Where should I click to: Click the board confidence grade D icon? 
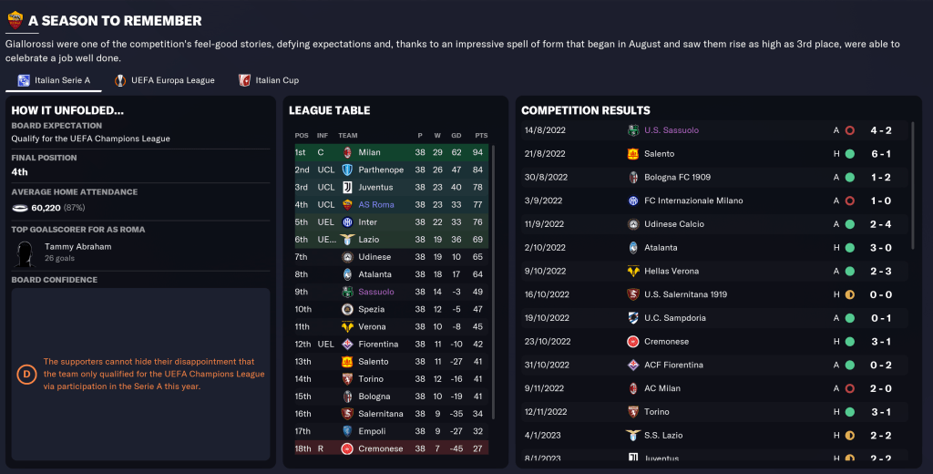click(26, 374)
